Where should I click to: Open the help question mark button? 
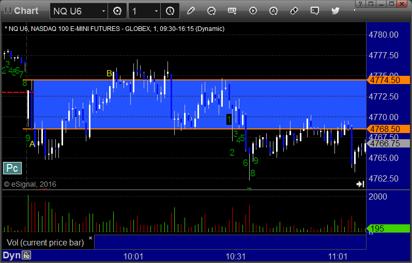[360, 4]
